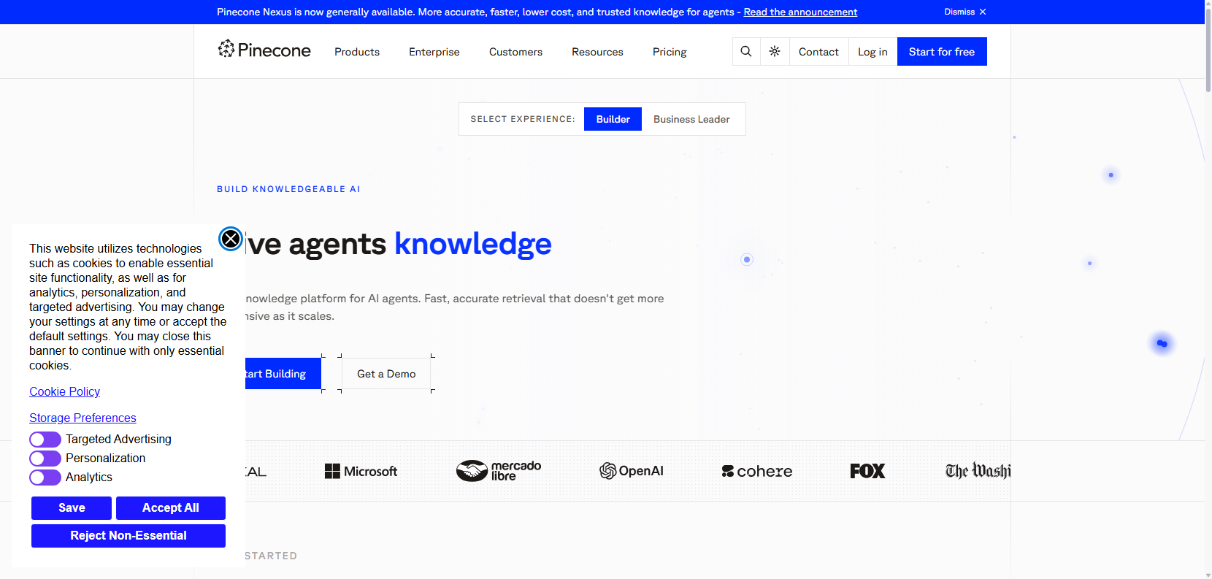Turn on the Personalization toggle
This screenshot has width=1212, height=579.
(x=45, y=459)
